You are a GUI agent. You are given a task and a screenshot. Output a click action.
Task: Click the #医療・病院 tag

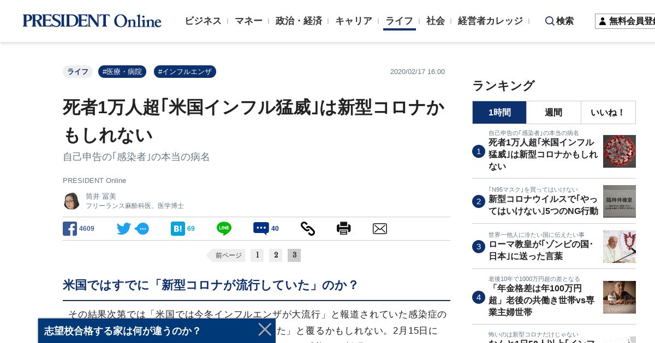coord(122,72)
